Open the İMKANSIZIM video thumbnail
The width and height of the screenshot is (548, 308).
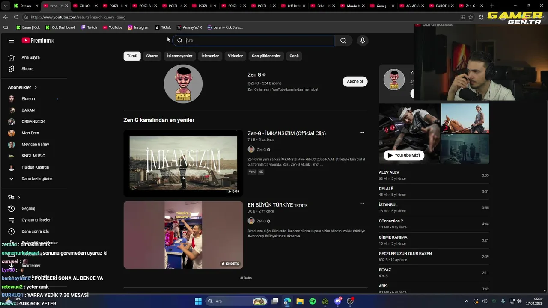(183, 163)
